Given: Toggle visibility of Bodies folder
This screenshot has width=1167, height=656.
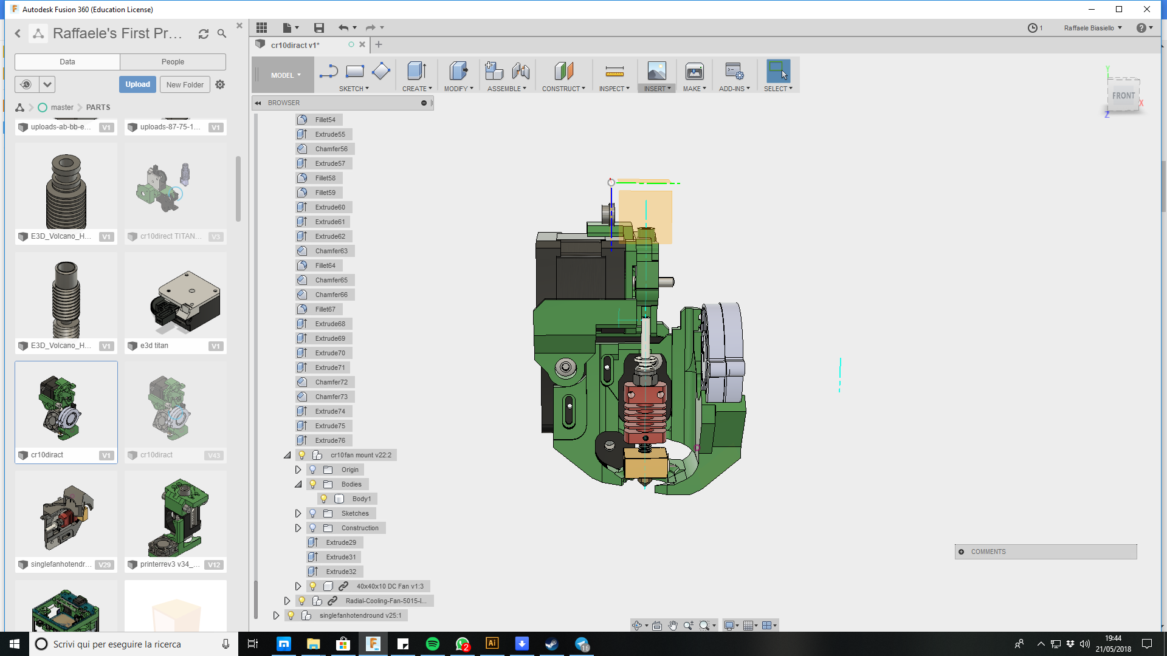Looking at the screenshot, I should [x=312, y=484].
